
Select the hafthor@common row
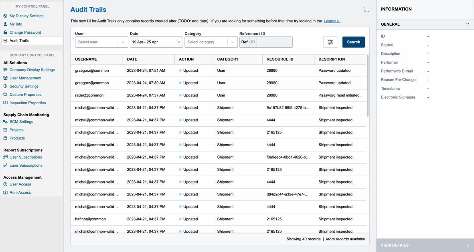[218, 219]
